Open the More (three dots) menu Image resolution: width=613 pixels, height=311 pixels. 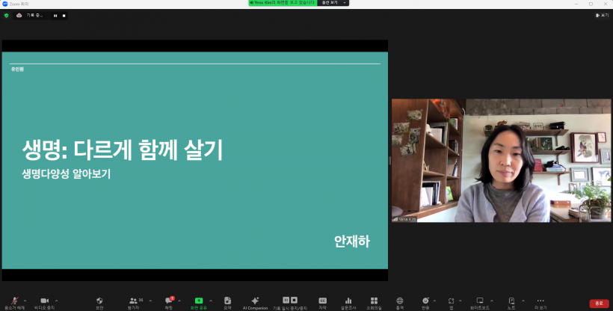pos(540,301)
